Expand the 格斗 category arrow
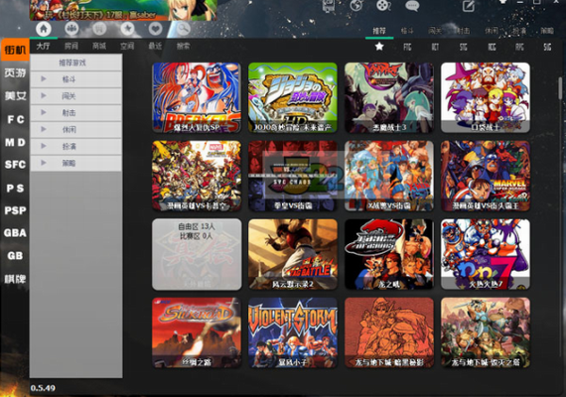566x397 pixels. pos(44,78)
